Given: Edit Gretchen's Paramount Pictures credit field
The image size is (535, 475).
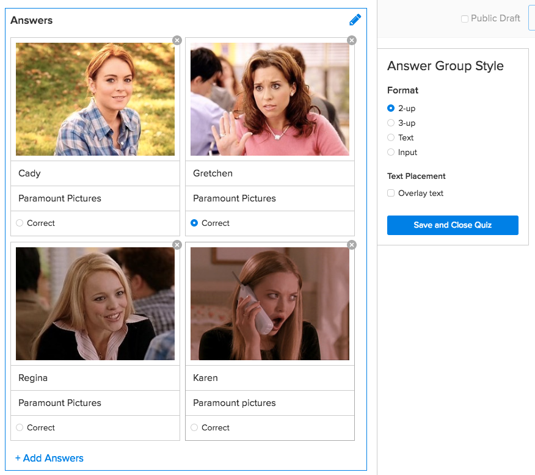Looking at the screenshot, I should click(270, 198).
